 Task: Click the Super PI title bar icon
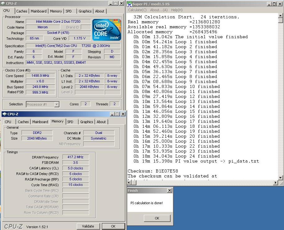coord(130,4)
